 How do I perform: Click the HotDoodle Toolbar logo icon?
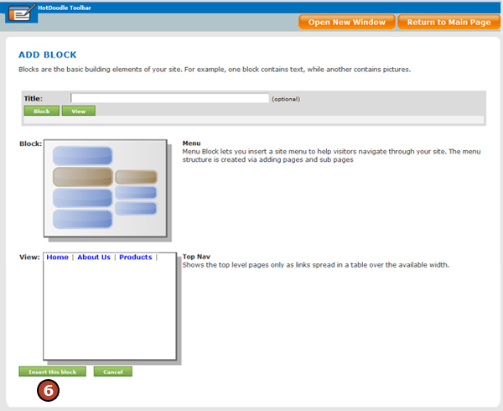pyautogui.click(x=22, y=13)
